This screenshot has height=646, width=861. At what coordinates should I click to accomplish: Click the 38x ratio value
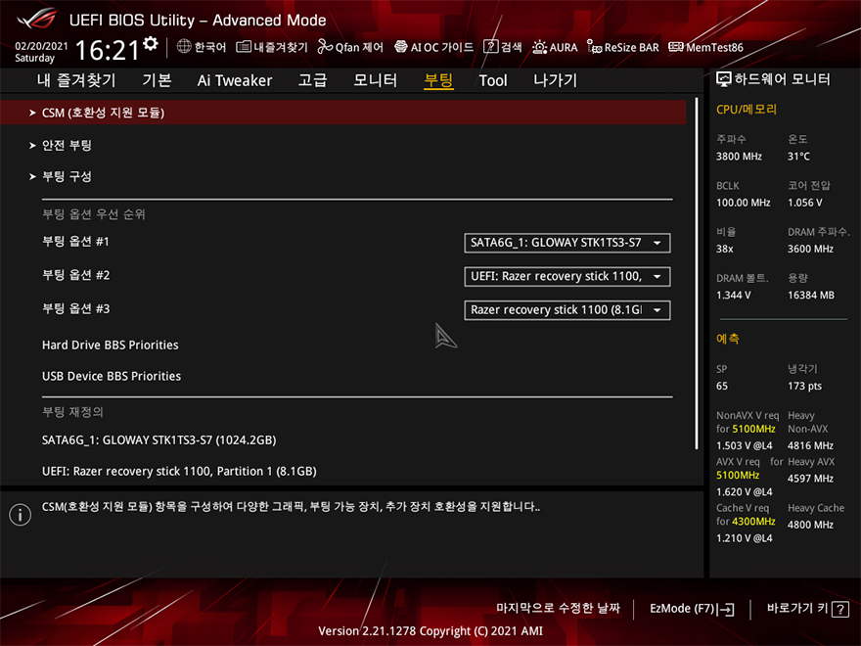[x=724, y=249]
